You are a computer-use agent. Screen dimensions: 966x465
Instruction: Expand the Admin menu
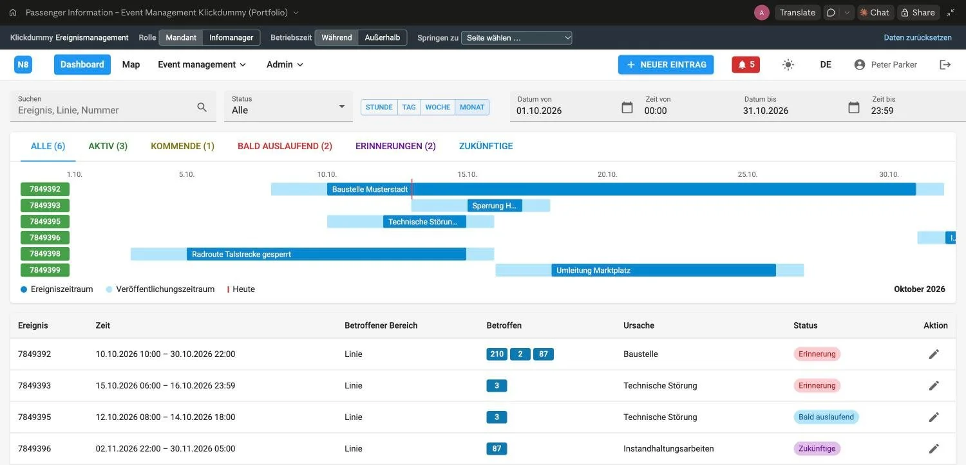click(x=285, y=64)
